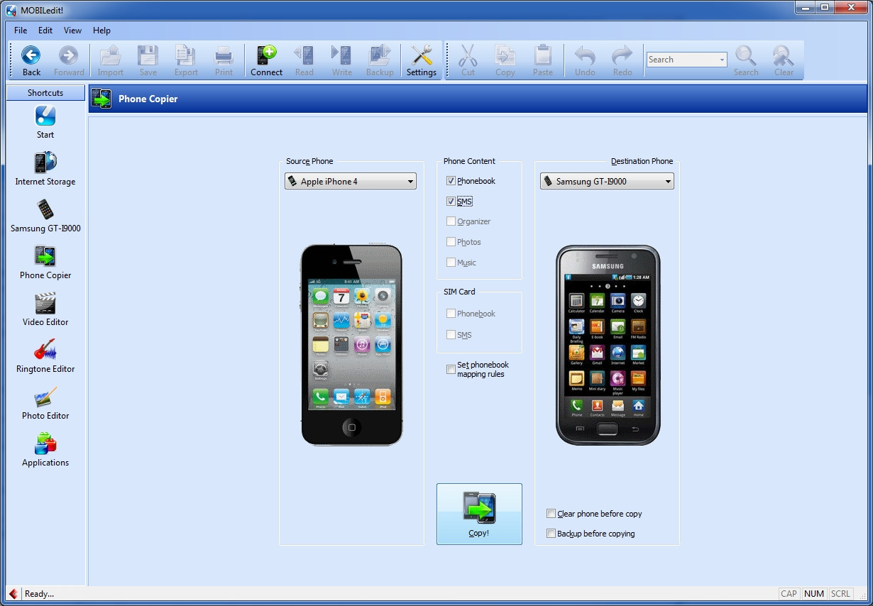This screenshot has height=606, width=873.
Task: Click the NUM status indicator
Action: pyautogui.click(x=814, y=594)
